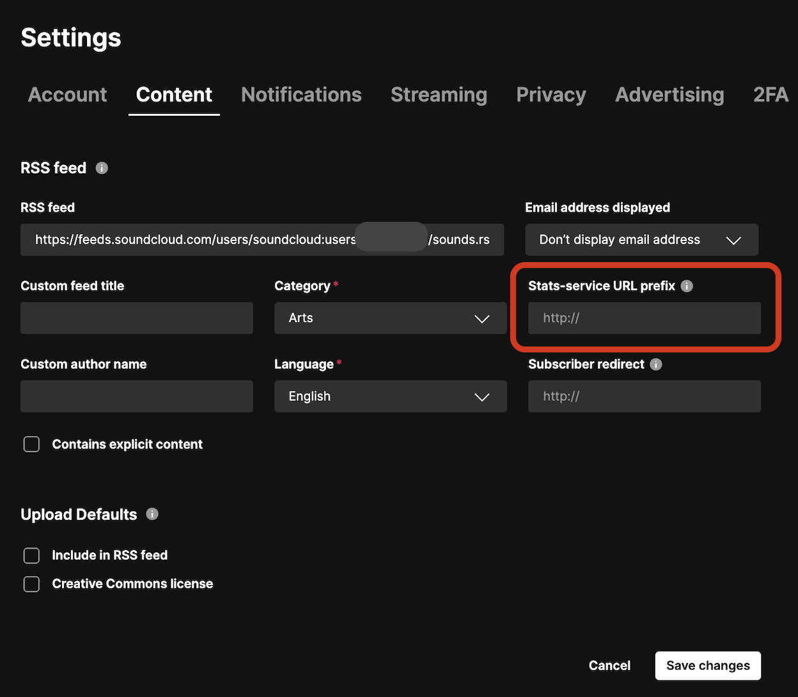Check the Include in RSS feed box
798x697 pixels.
coord(31,556)
